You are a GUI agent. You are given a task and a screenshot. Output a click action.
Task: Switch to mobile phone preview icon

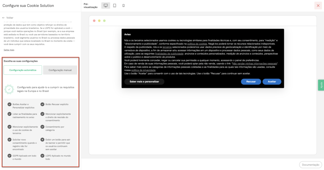point(123,6)
